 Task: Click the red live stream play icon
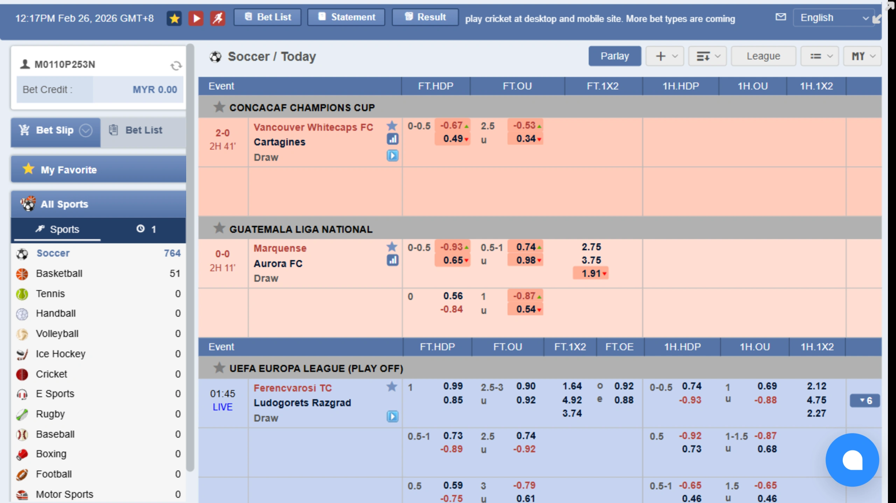click(196, 18)
